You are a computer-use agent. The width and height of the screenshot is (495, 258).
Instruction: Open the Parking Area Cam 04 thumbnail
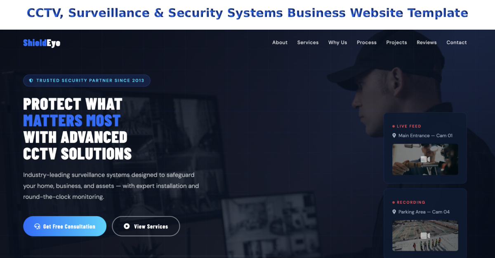(x=425, y=235)
